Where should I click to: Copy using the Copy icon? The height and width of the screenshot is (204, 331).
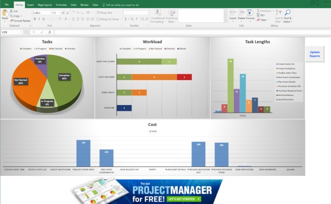pos(11,16)
